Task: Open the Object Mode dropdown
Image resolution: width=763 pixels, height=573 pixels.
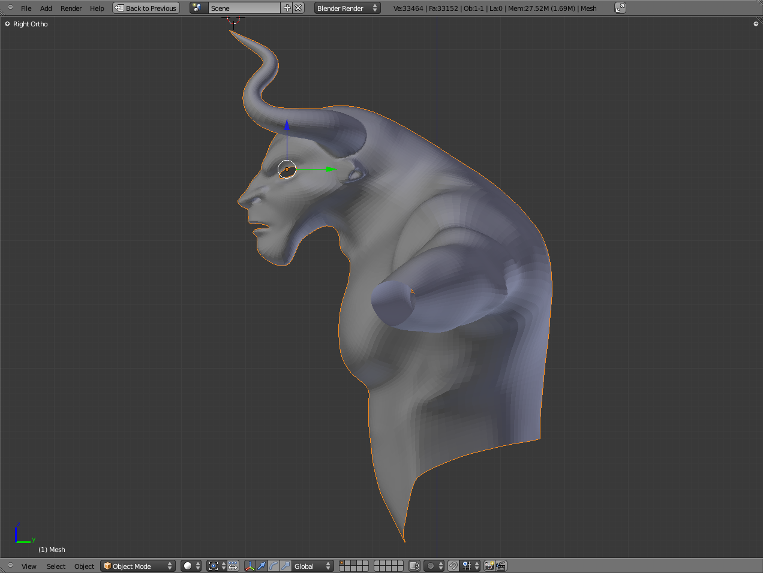Action: pyautogui.click(x=137, y=566)
